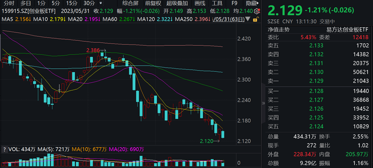Image resolution: width=373 pixels, height=168 pixels.
Task: Open 超级叠加 overlay tool
Action: pos(177,3)
